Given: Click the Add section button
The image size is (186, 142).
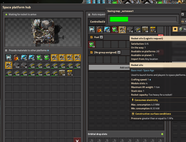Looking at the screenshot, I should point(109,67).
